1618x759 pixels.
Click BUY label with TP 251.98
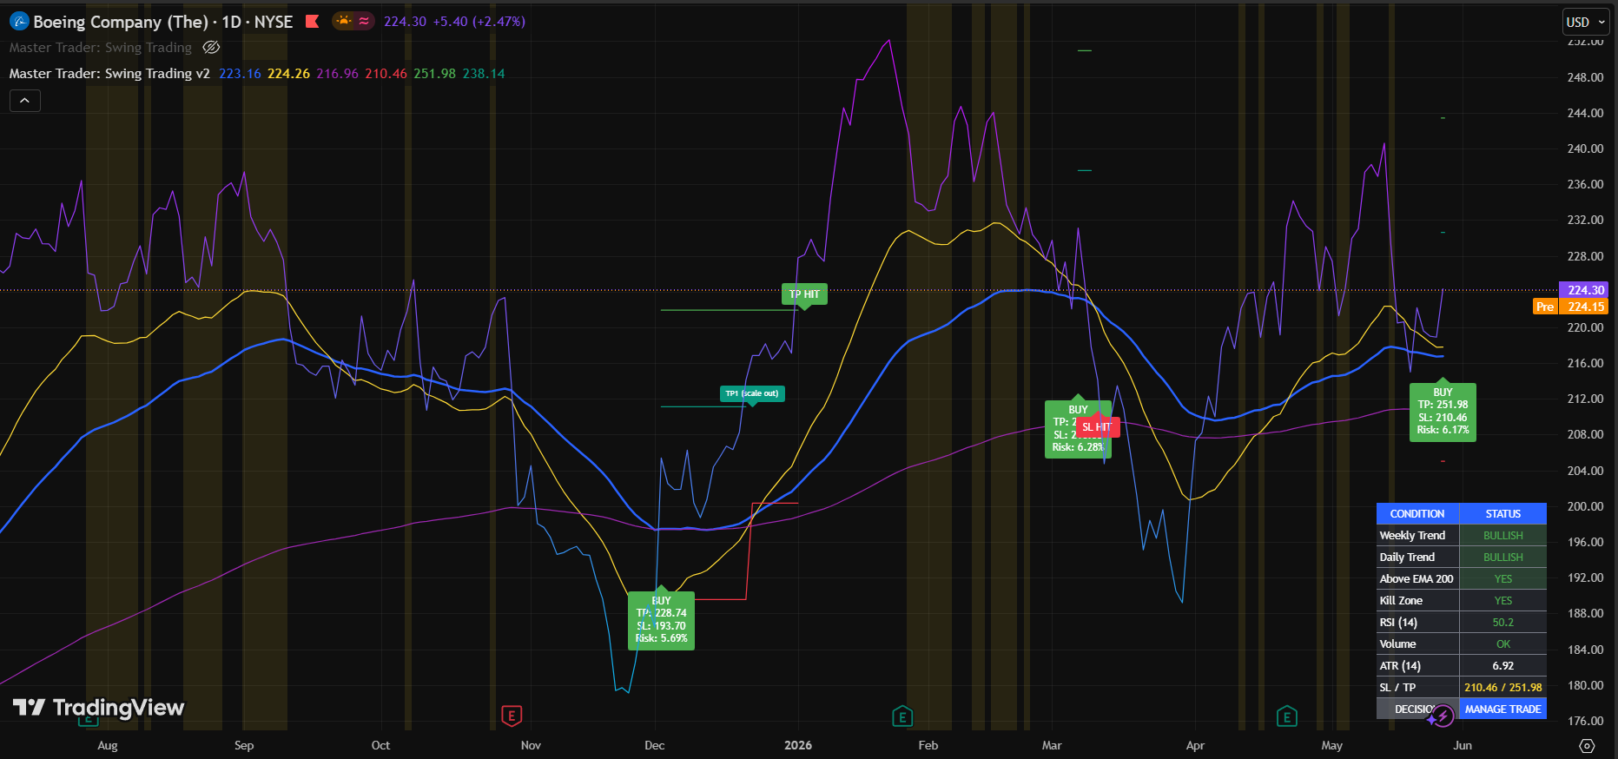point(1443,411)
